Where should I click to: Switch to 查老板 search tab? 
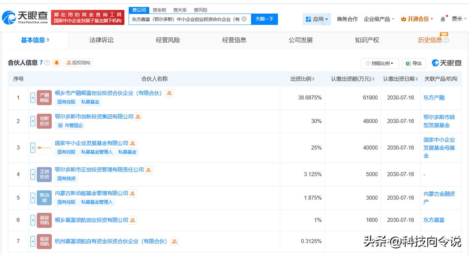tap(159, 10)
